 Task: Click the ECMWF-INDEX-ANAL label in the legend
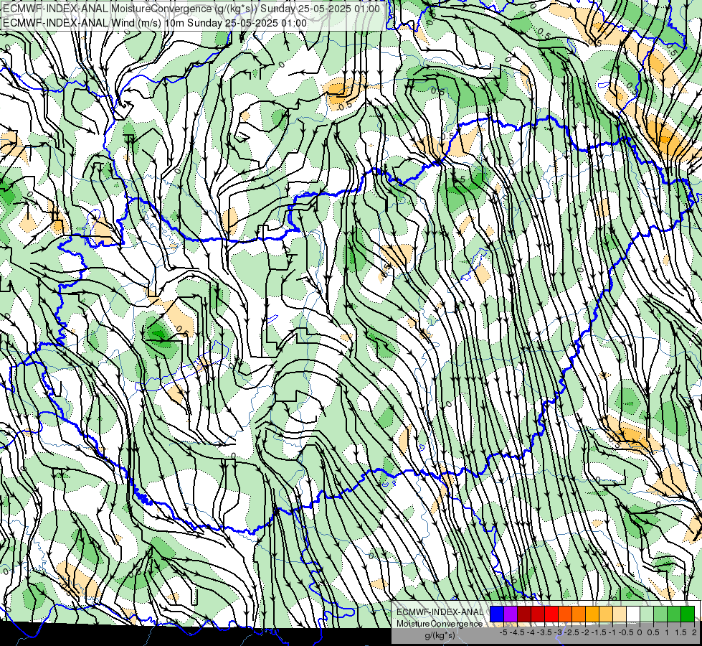tap(440, 612)
